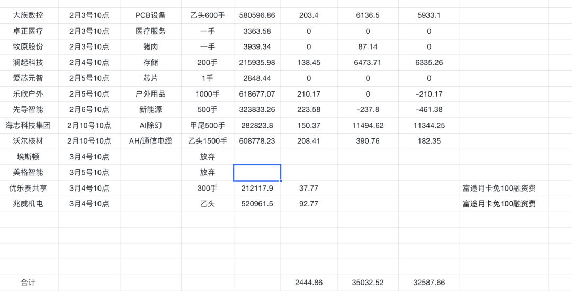Select the AI除幻 cell
This screenshot has height=291, width=572.
(150, 126)
